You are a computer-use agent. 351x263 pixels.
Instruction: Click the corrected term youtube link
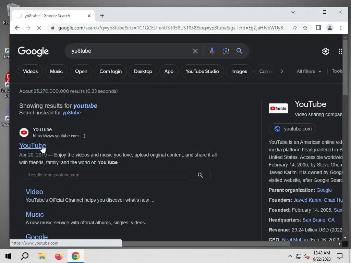pyautogui.click(x=85, y=106)
